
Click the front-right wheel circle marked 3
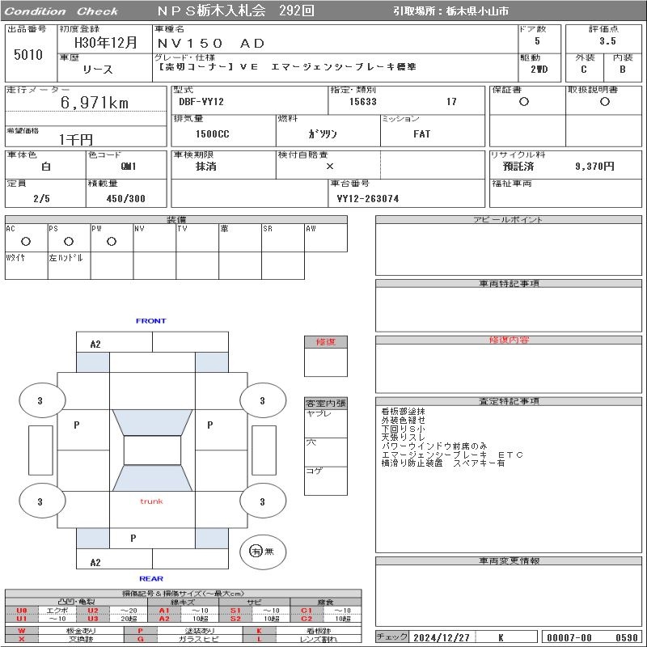point(261,400)
